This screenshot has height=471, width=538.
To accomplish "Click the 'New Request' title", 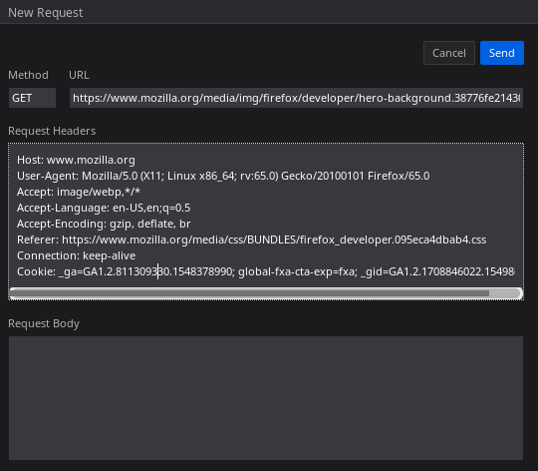I will point(45,13).
